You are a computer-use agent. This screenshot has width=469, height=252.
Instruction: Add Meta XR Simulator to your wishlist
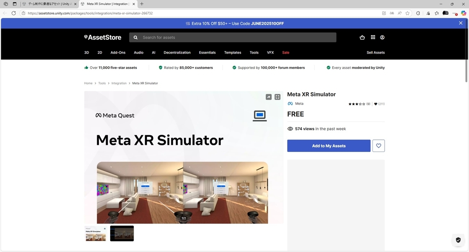point(378,145)
